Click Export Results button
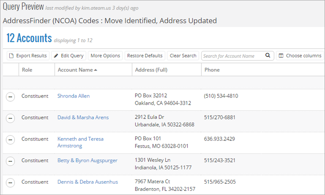Image resolution: width=325 pixels, height=195 pixels. tap(28, 56)
